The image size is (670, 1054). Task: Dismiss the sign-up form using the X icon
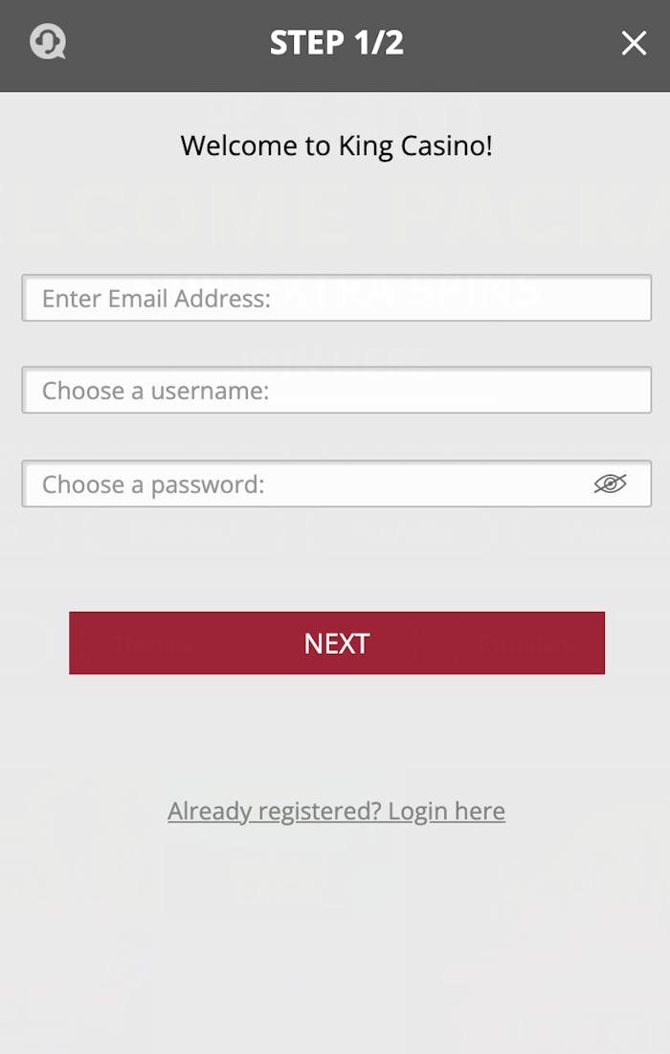tap(634, 43)
